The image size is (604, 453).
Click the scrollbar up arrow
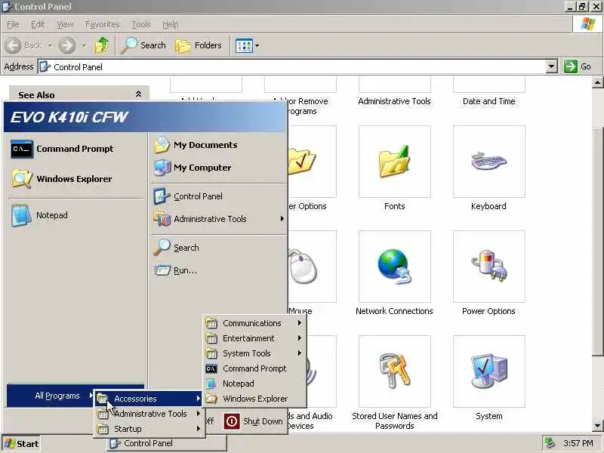tap(597, 82)
